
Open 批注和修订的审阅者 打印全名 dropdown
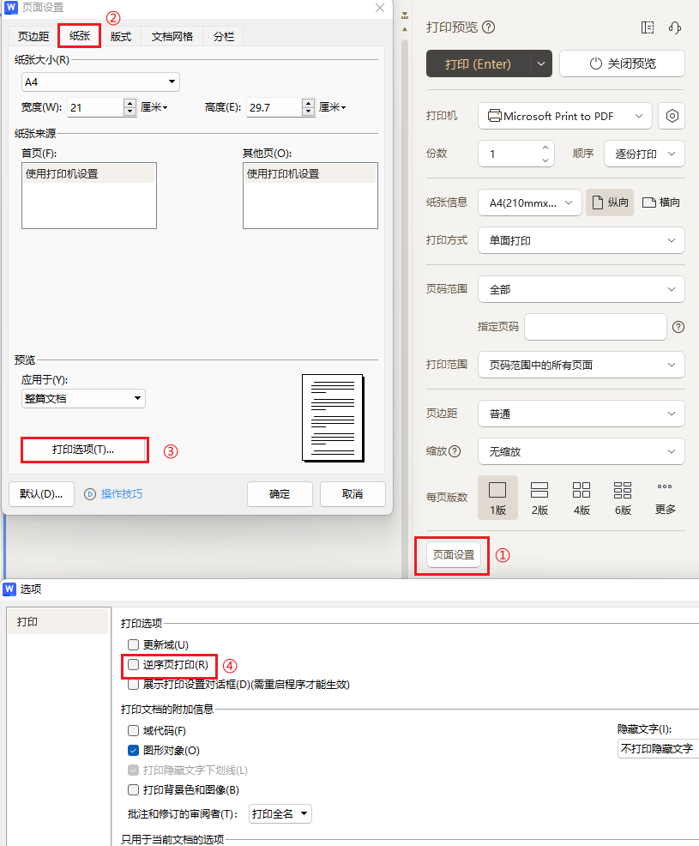(x=280, y=813)
